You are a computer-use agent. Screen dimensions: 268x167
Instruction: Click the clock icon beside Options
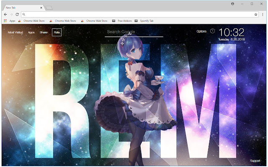pyautogui.click(x=212, y=31)
